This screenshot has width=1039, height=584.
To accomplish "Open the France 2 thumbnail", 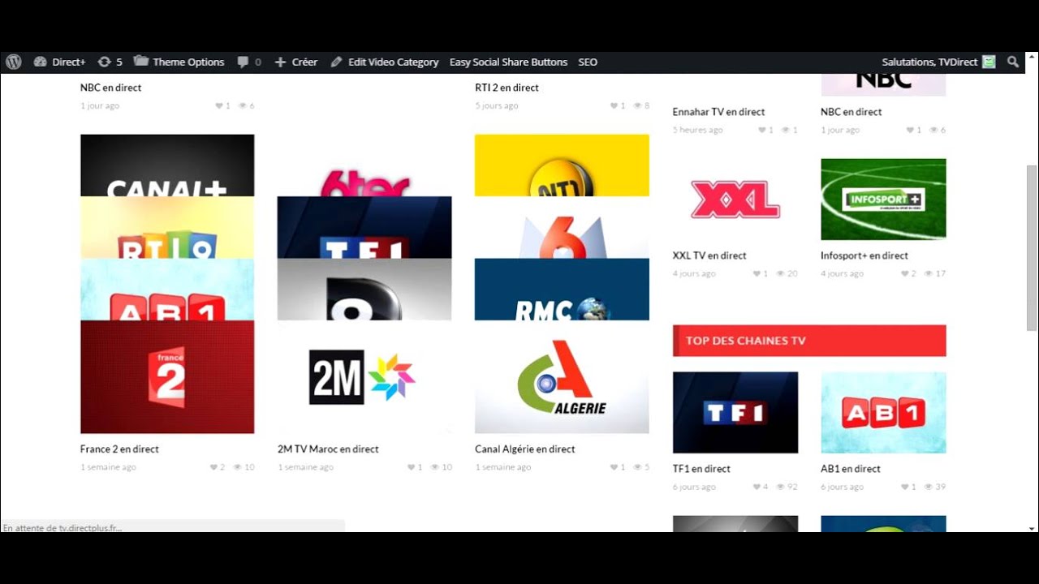I will click(x=167, y=377).
